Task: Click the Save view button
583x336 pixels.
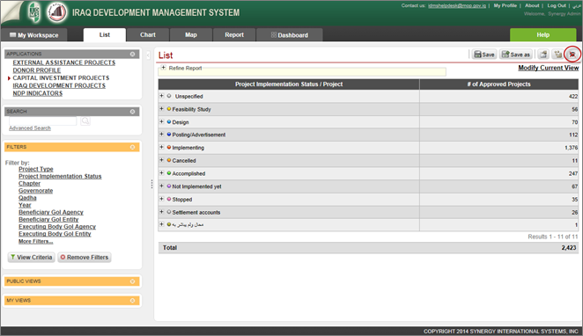Action: pos(484,55)
